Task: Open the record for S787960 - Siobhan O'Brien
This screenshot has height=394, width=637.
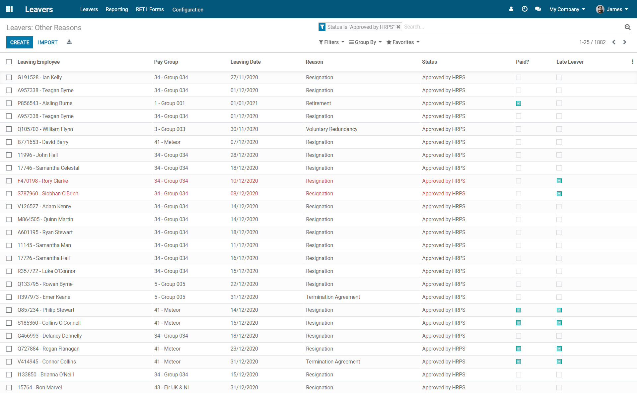Action: [x=48, y=193]
